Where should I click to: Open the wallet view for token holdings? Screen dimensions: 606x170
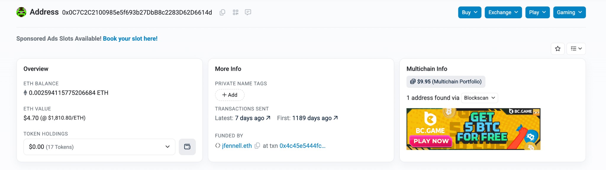(187, 147)
